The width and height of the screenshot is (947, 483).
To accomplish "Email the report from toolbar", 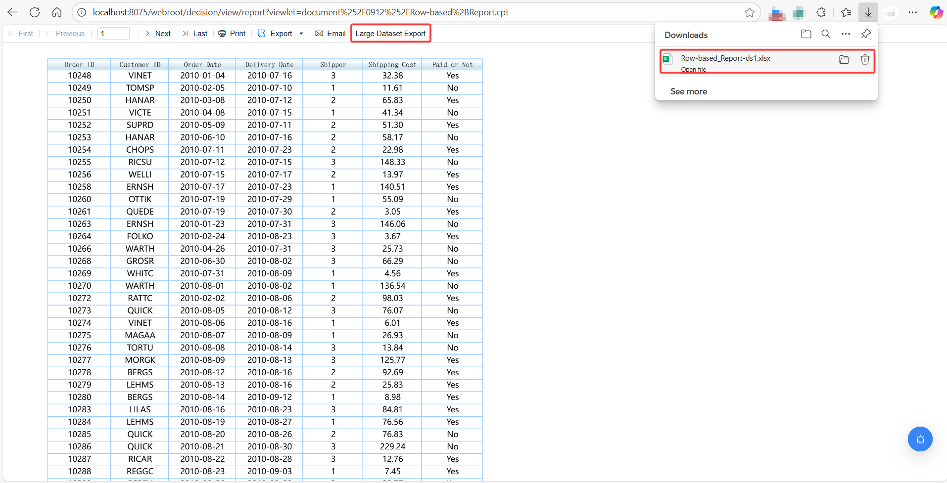I will point(331,34).
